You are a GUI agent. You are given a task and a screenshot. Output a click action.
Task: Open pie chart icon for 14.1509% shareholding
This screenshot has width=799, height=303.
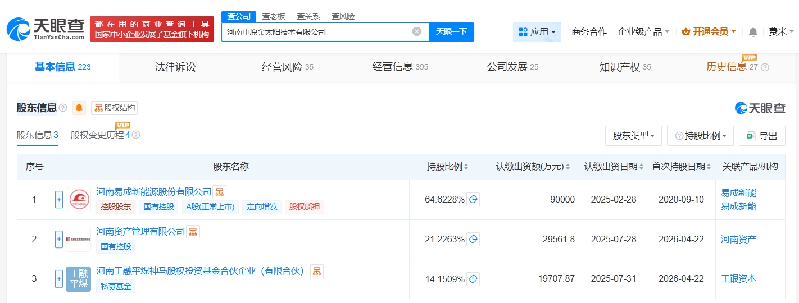pos(473,279)
